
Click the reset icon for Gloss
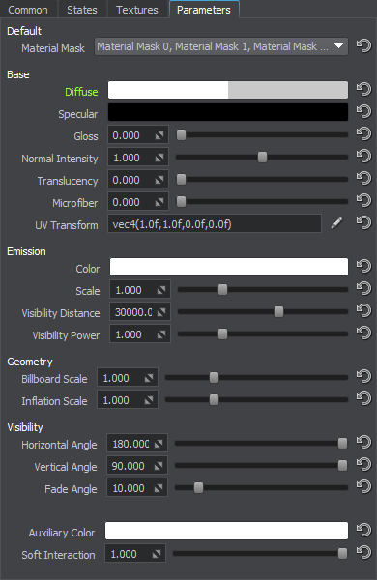tap(363, 133)
